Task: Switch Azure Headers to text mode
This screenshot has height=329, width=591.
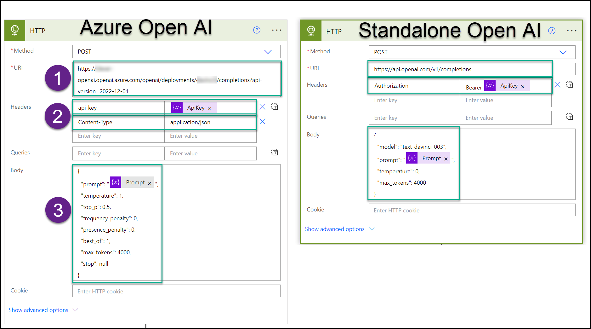Action: pyautogui.click(x=275, y=107)
